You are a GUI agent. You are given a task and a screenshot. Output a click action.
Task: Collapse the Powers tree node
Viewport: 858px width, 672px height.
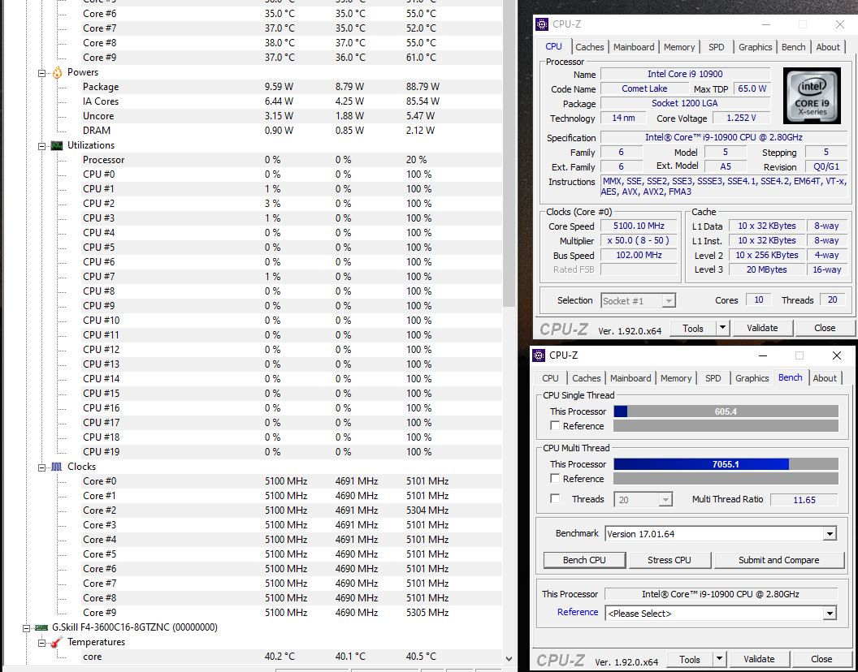tap(41, 73)
